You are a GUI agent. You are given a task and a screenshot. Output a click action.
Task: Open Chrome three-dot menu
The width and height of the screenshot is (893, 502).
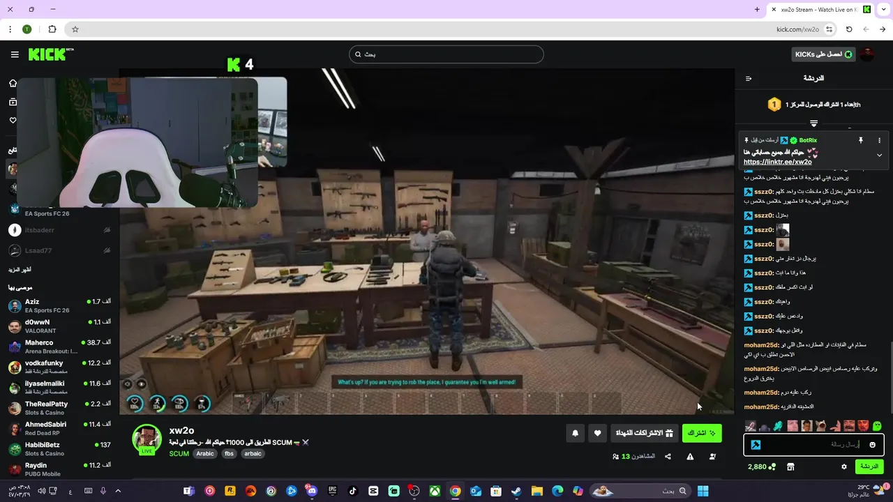click(x=10, y=29)
